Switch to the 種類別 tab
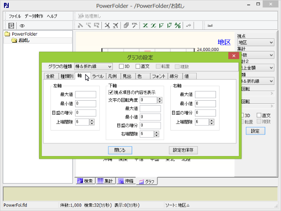 tap(67, 76)
